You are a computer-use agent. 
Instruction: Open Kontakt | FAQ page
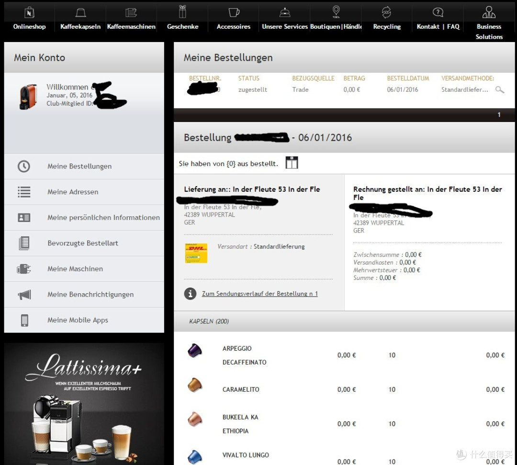tap(438, 27)
